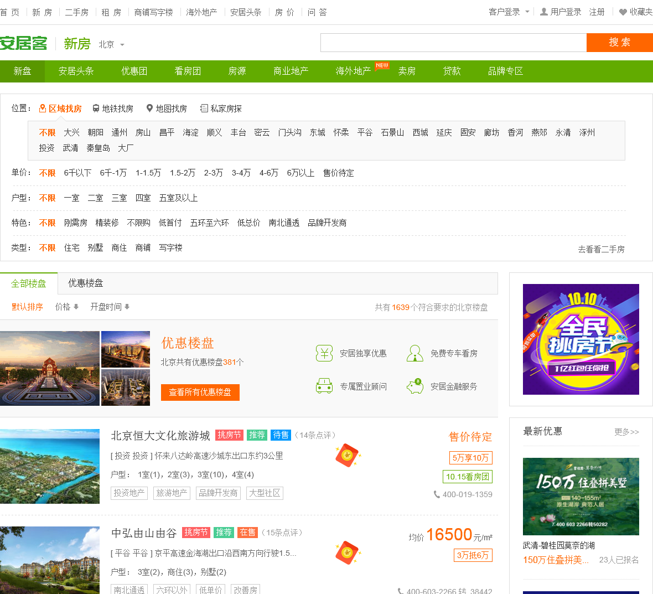The image size is (653, 594).
Task: Click the 3万抵6万 offer tag
Action: coord(473,555)
